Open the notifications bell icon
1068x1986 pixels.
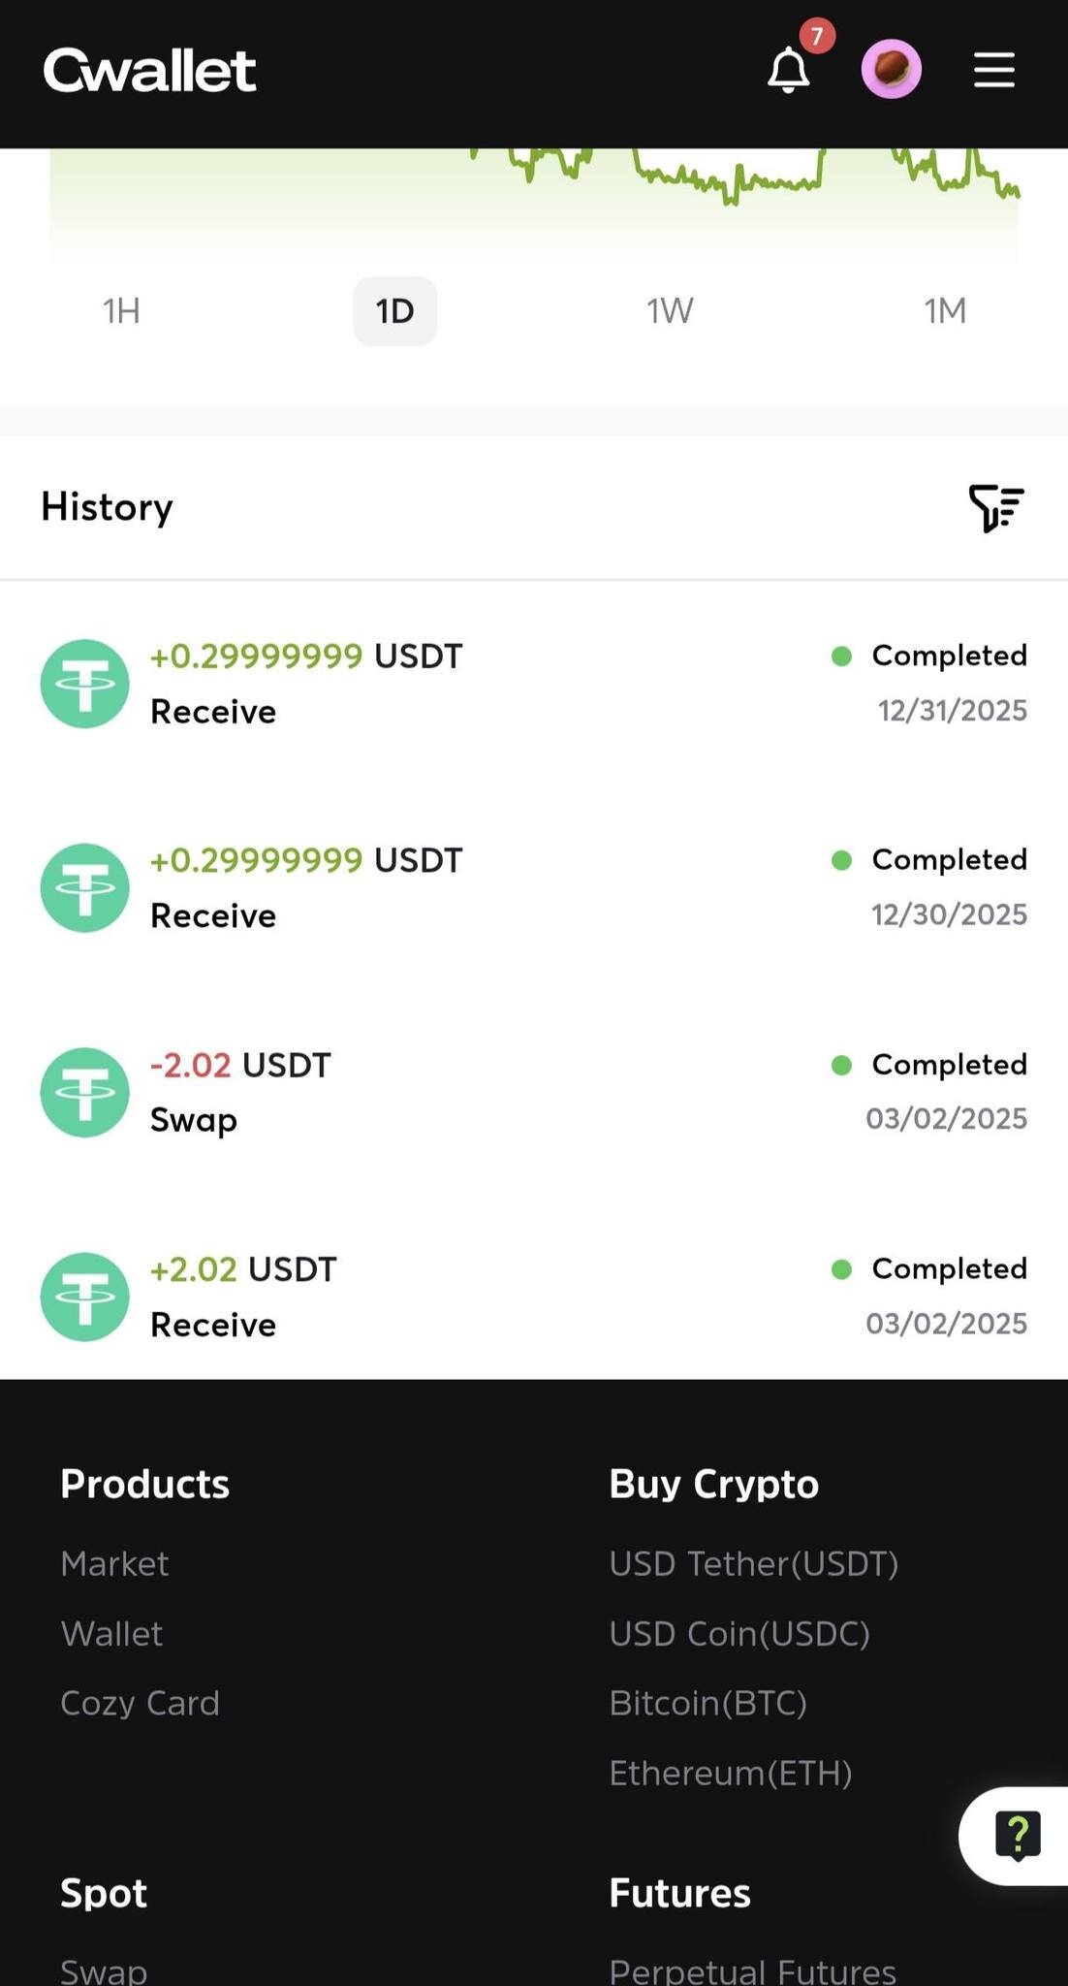(789, 71)
